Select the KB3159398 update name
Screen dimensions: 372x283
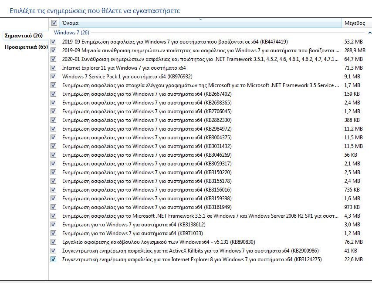[x=147, y=198]
